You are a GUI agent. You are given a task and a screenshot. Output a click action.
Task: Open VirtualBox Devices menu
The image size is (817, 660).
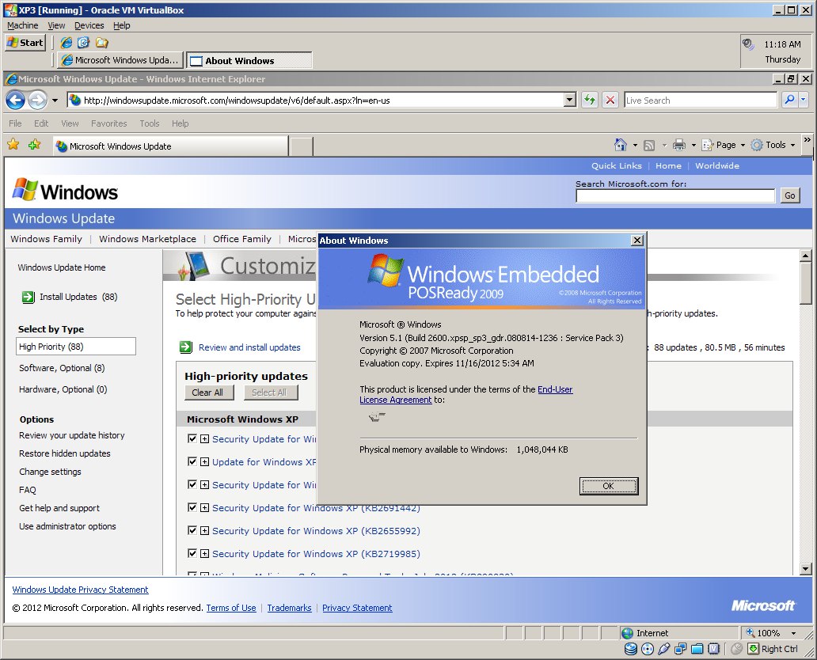point(89,25)
